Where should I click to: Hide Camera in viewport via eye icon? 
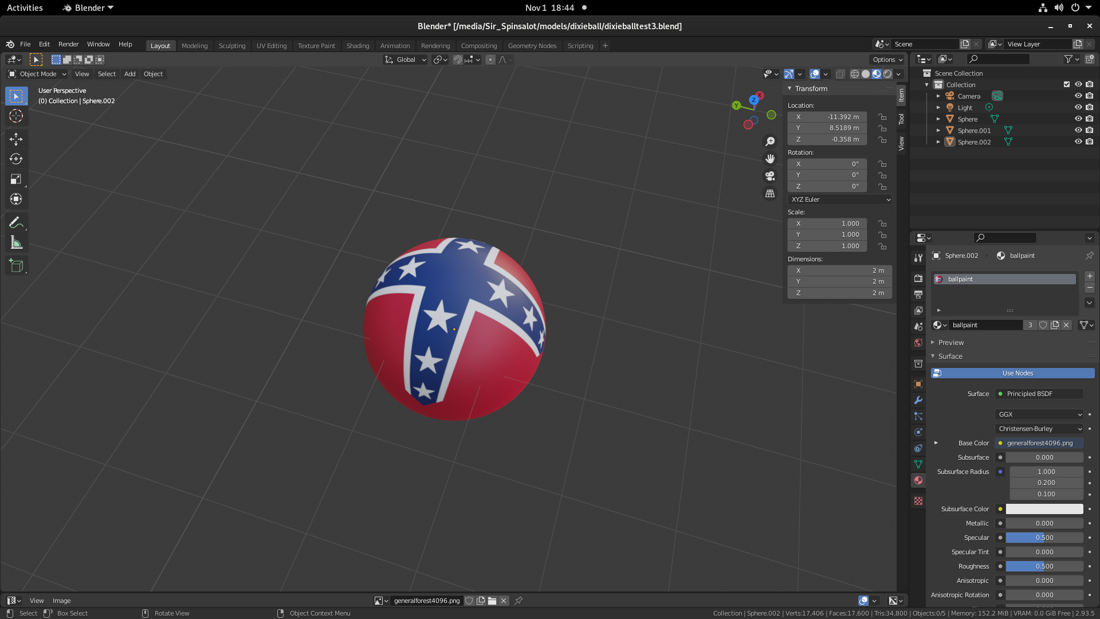point(1078,96)
